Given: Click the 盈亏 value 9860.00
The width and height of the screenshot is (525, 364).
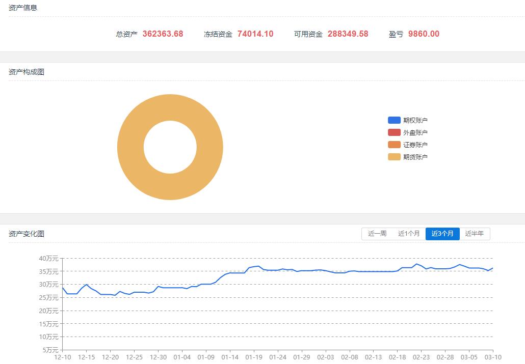Looking at the screenshot, I should (x=424, y=34).
